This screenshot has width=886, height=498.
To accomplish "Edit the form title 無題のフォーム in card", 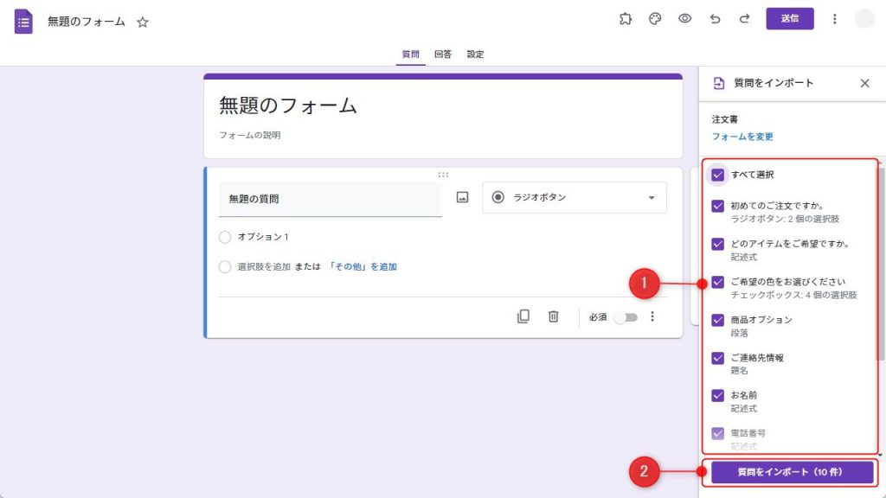I will 287,105.
